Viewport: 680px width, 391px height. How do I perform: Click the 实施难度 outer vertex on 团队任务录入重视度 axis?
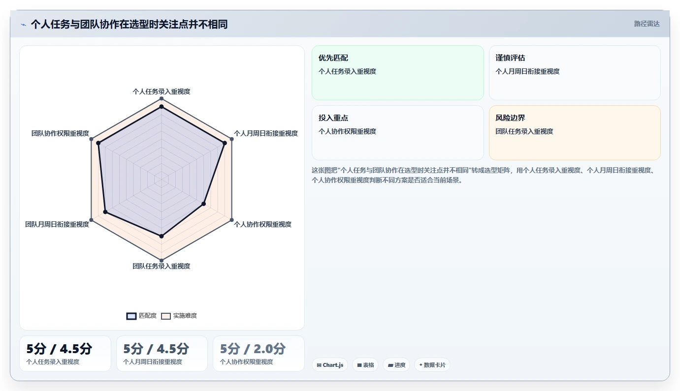pyautogui.click(x=162, y=260)
